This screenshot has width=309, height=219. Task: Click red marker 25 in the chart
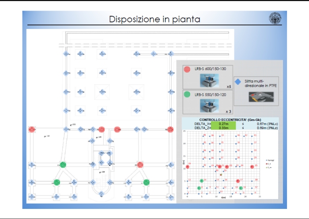253,167
